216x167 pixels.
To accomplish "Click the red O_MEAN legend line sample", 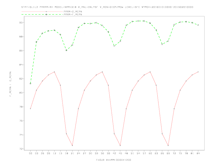I will (42, 11).
